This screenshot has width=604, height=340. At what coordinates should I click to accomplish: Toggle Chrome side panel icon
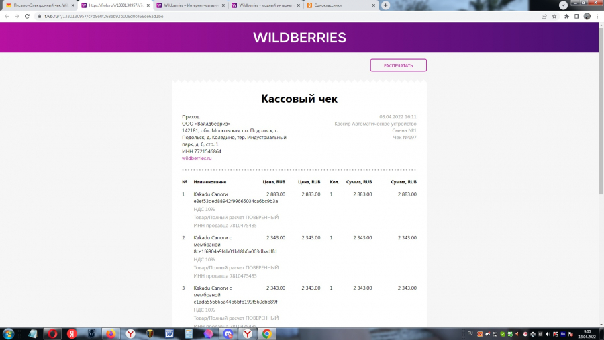coord(576,17)
